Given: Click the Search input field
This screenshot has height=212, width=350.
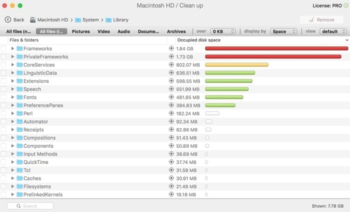Looking at the screenshot, I should click(30, 206).
